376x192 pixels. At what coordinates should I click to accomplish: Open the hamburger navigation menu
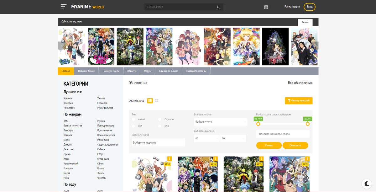(63, 6)
